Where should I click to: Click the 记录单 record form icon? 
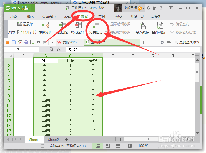tap(20, 24)
